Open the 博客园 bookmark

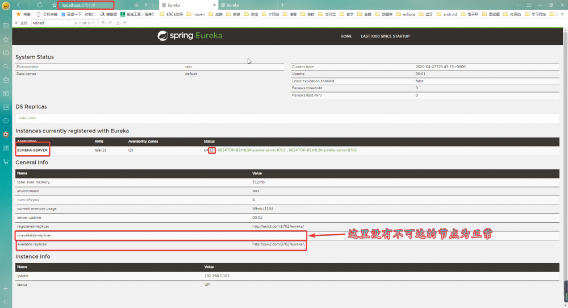coord(108,14)
